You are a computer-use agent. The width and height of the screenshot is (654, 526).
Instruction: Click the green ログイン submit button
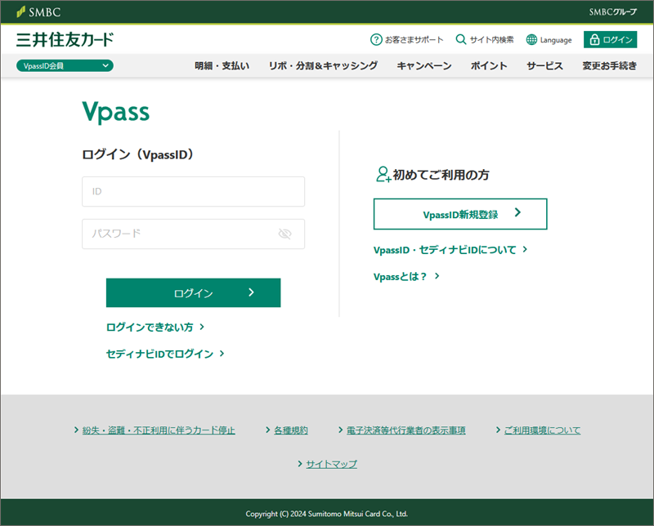point(193,292)
